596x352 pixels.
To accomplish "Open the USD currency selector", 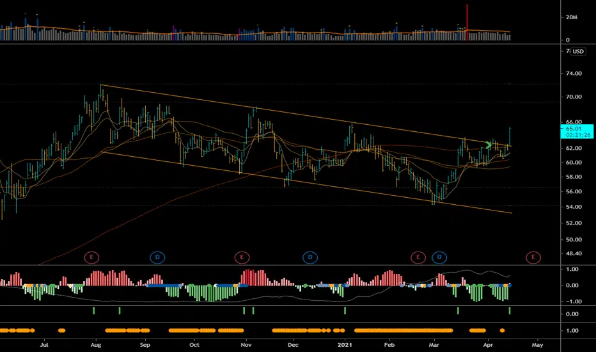I will pos(578,51).
